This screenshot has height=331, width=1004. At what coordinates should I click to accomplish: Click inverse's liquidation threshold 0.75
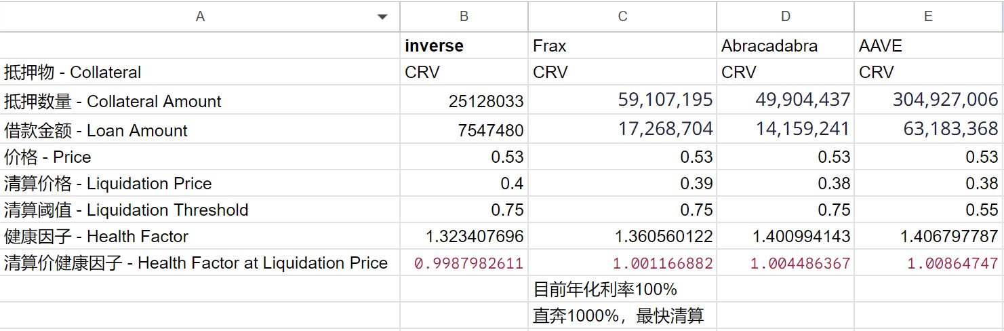pos(464,210)
